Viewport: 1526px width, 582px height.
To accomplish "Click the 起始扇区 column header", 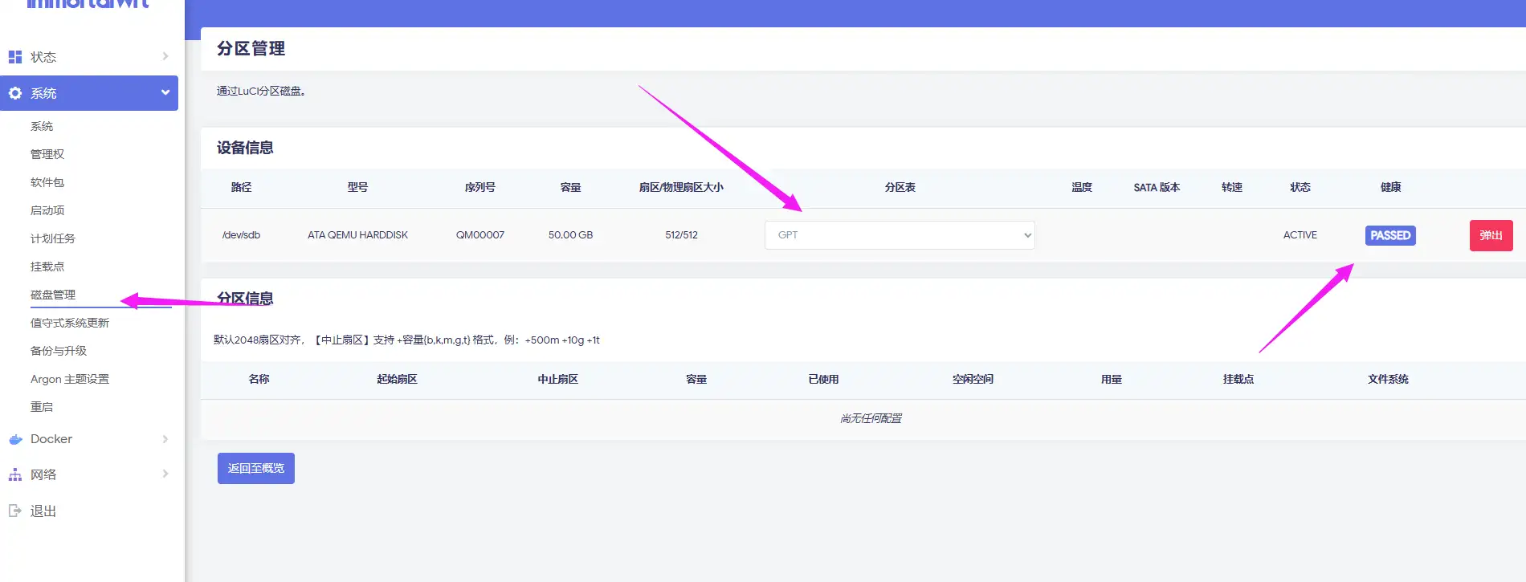I will 397,379.
